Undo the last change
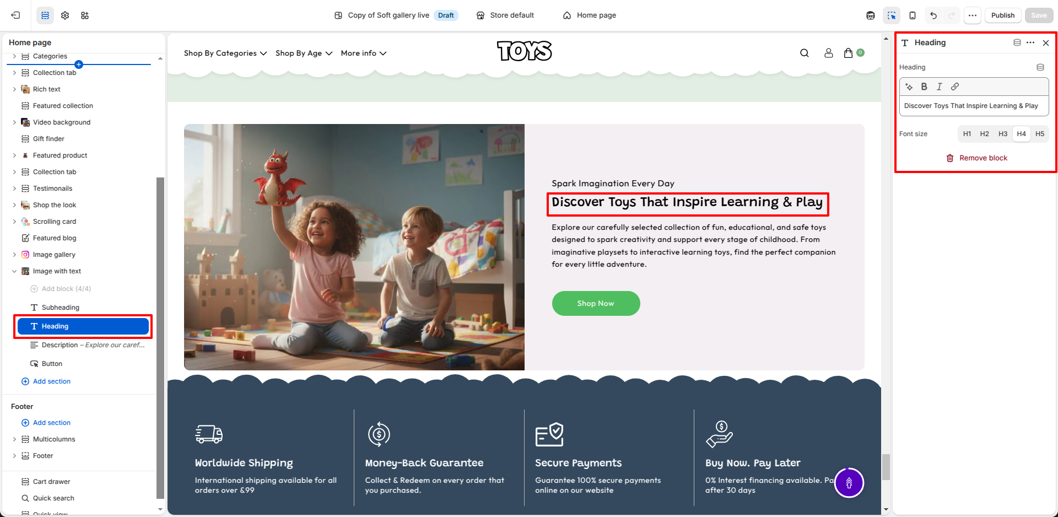The image size is (1058, 517). (933, 15)
